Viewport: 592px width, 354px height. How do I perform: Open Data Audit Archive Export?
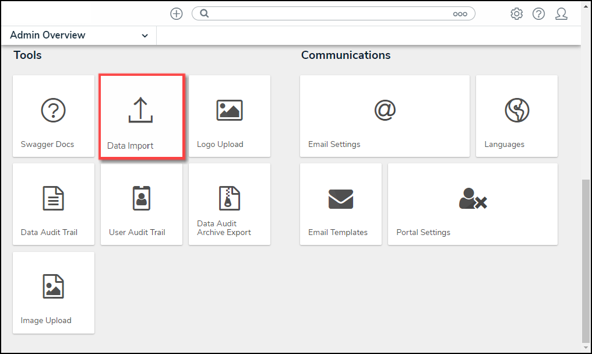point(229,204)
